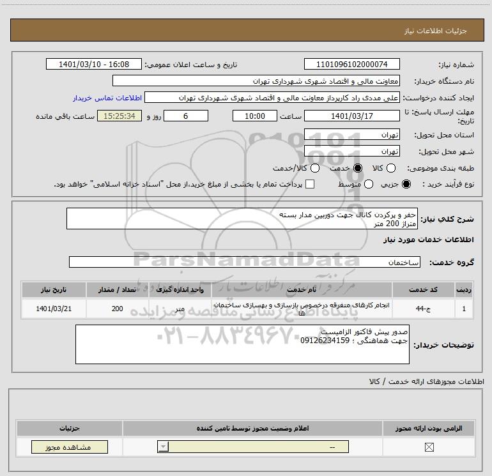492x476 pixels.
Task: Click the جزئیات column header
Action: coord(70,428)
